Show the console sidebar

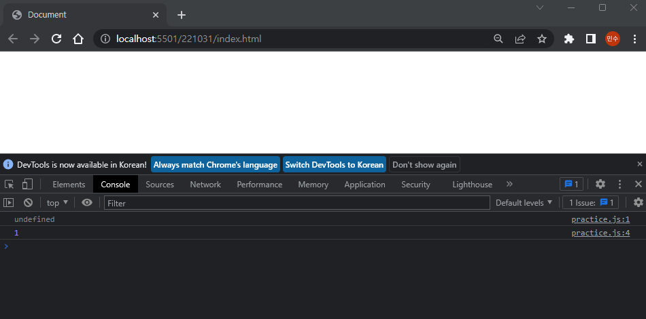(9, 202)
